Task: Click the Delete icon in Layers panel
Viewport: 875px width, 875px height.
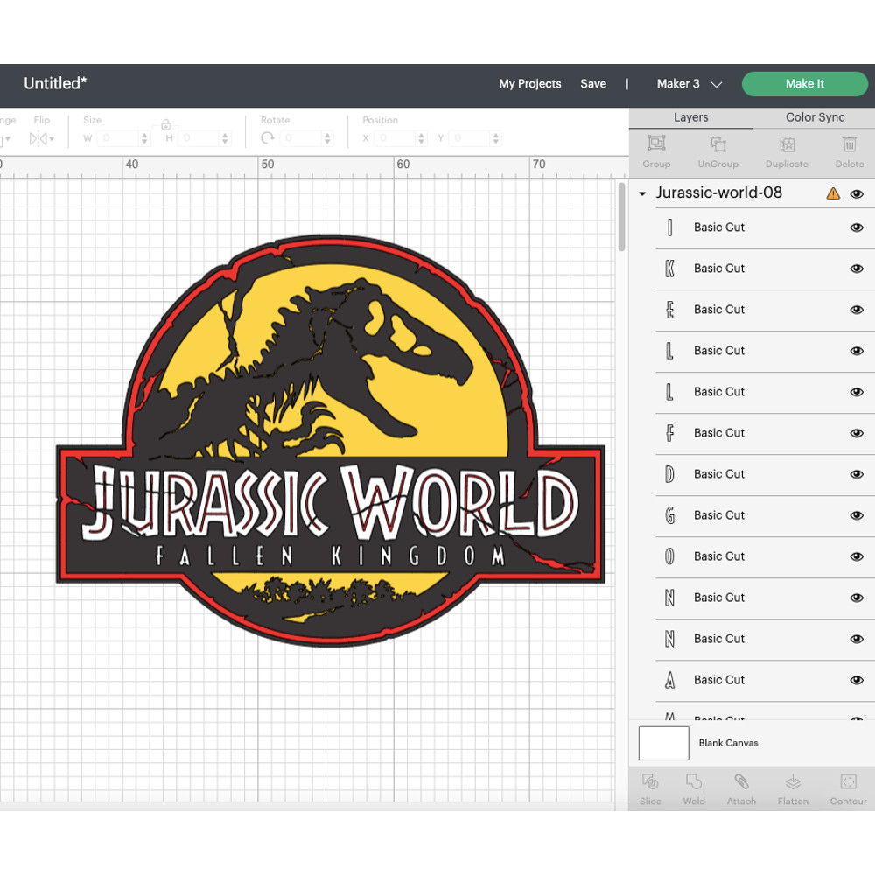Action: (x=849, y=151)
